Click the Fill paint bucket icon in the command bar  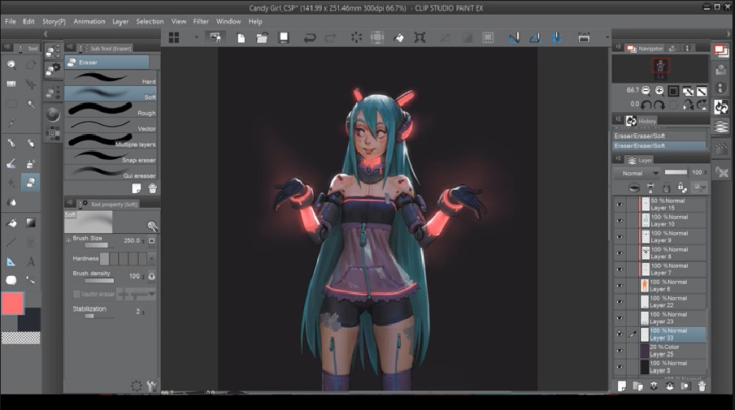(398, 37)
